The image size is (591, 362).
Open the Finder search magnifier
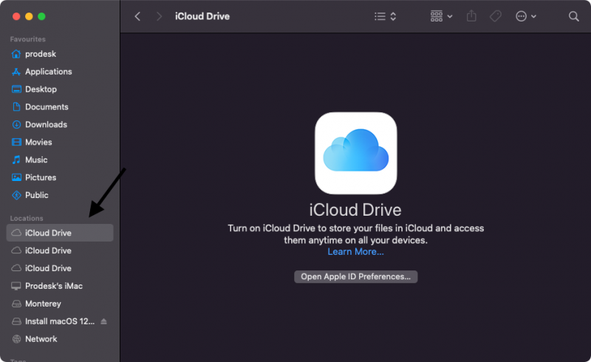[574, 16]
